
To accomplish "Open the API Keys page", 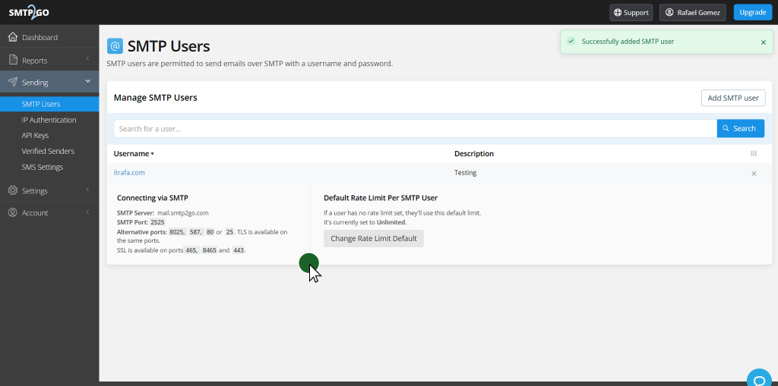I will click(35, 135).
